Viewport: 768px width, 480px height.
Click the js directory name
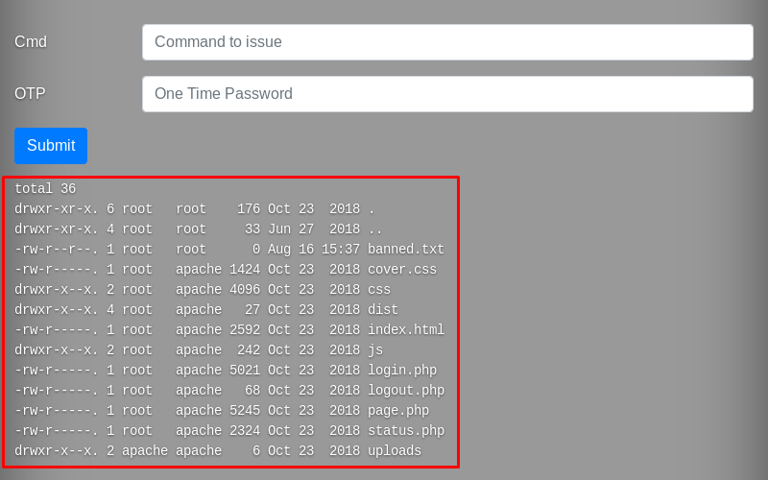(374, 350)
